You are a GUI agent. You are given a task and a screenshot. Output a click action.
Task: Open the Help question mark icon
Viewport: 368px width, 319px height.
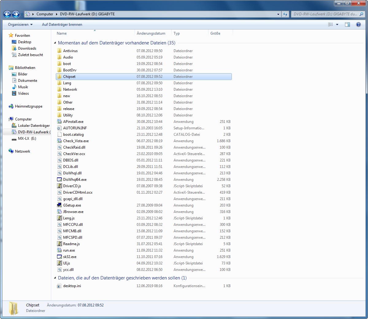coord(358,25)
